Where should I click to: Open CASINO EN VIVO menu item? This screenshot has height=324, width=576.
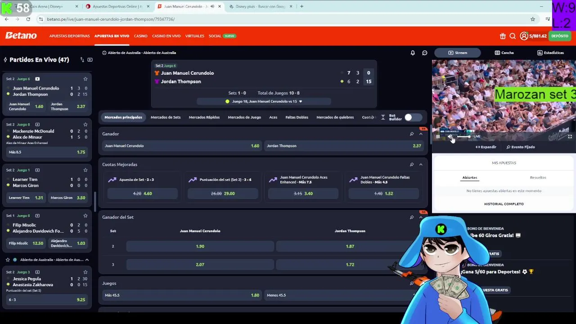click(166, 36)
